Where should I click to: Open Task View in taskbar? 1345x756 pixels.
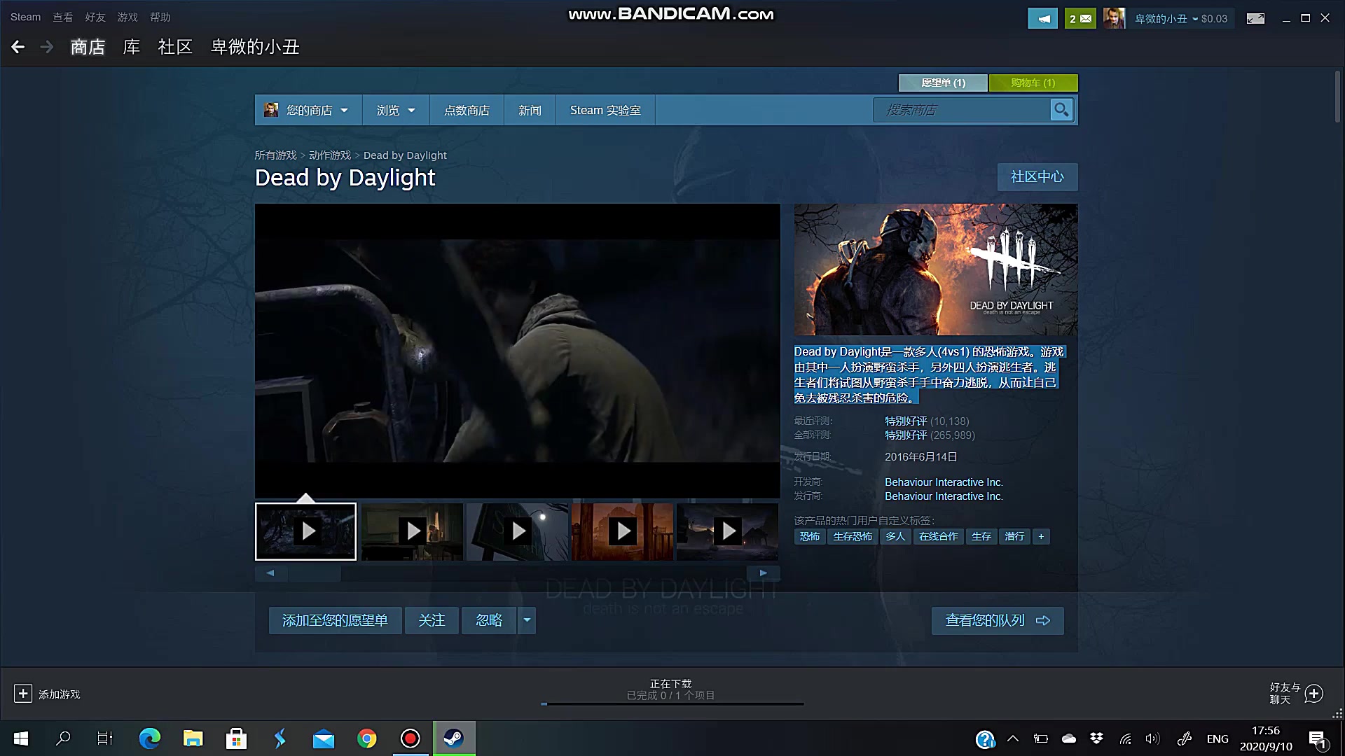pyautogui.click(x=105, y=738)
